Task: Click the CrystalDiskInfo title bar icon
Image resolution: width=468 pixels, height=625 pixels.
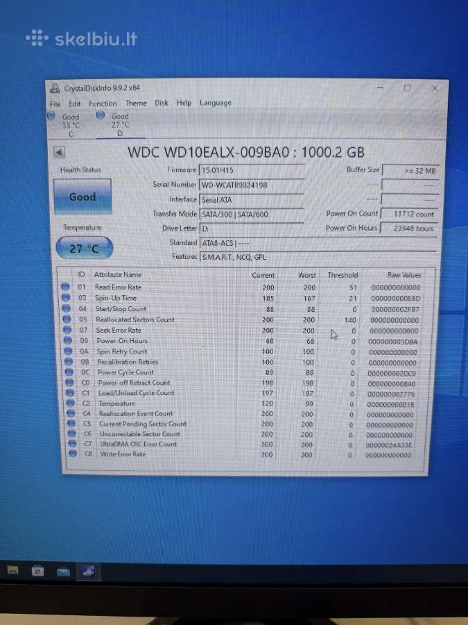Action: point(55,88)
